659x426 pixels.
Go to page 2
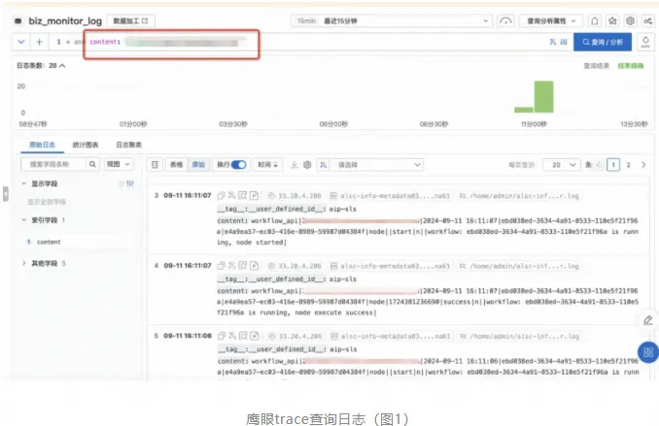pos(628,165)
